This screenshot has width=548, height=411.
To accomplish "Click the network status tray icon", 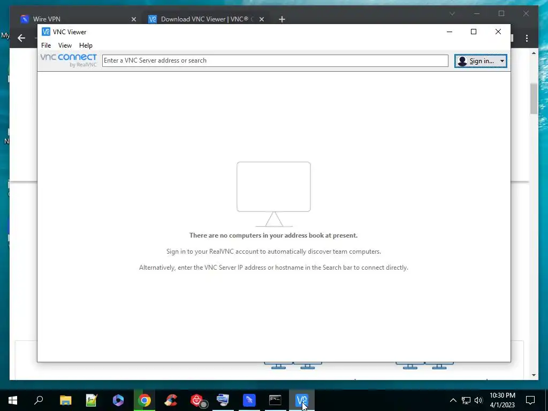I will point(466,400).
